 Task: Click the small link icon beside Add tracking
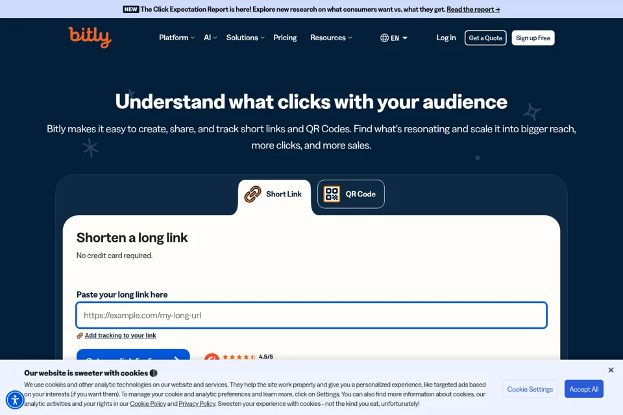(79, 336)
